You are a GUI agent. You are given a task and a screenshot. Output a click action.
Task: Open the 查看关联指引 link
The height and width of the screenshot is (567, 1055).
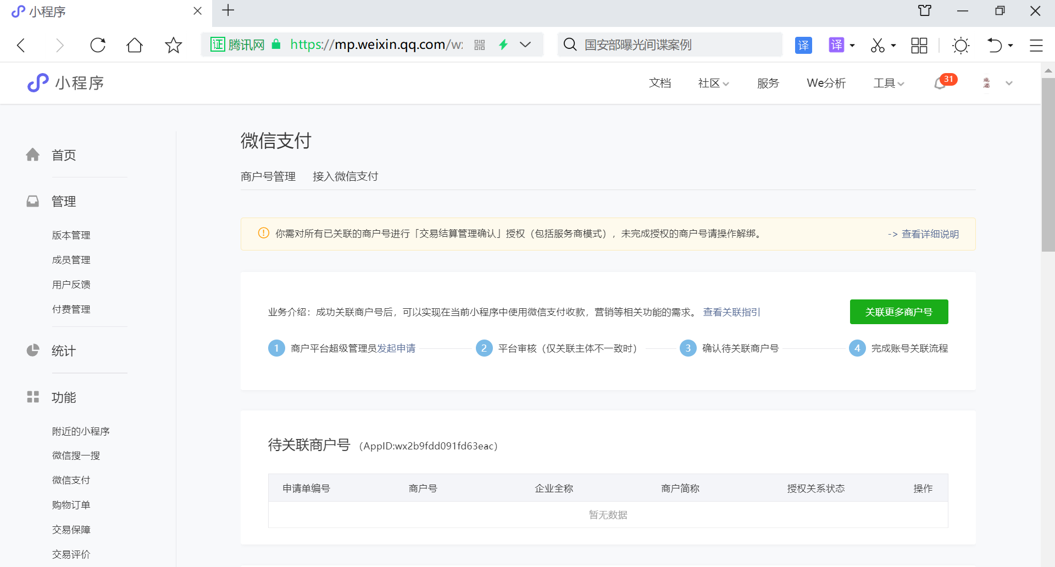tap(732, 312)
